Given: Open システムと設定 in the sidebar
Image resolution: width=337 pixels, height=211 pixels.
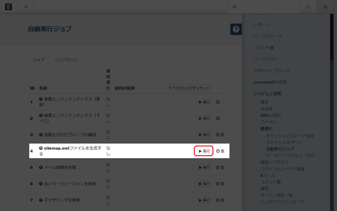Looking at the screenshot, I should (267, 93).
